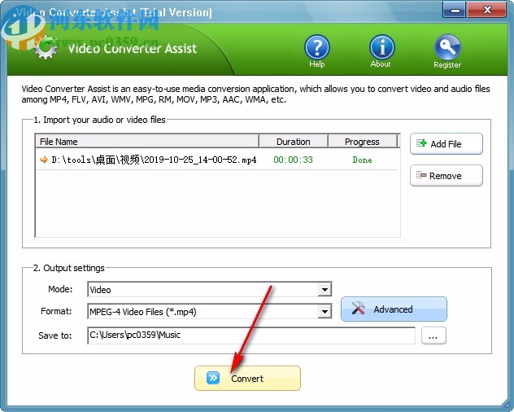
Task: Click the Save to path field
Action: 251,335
